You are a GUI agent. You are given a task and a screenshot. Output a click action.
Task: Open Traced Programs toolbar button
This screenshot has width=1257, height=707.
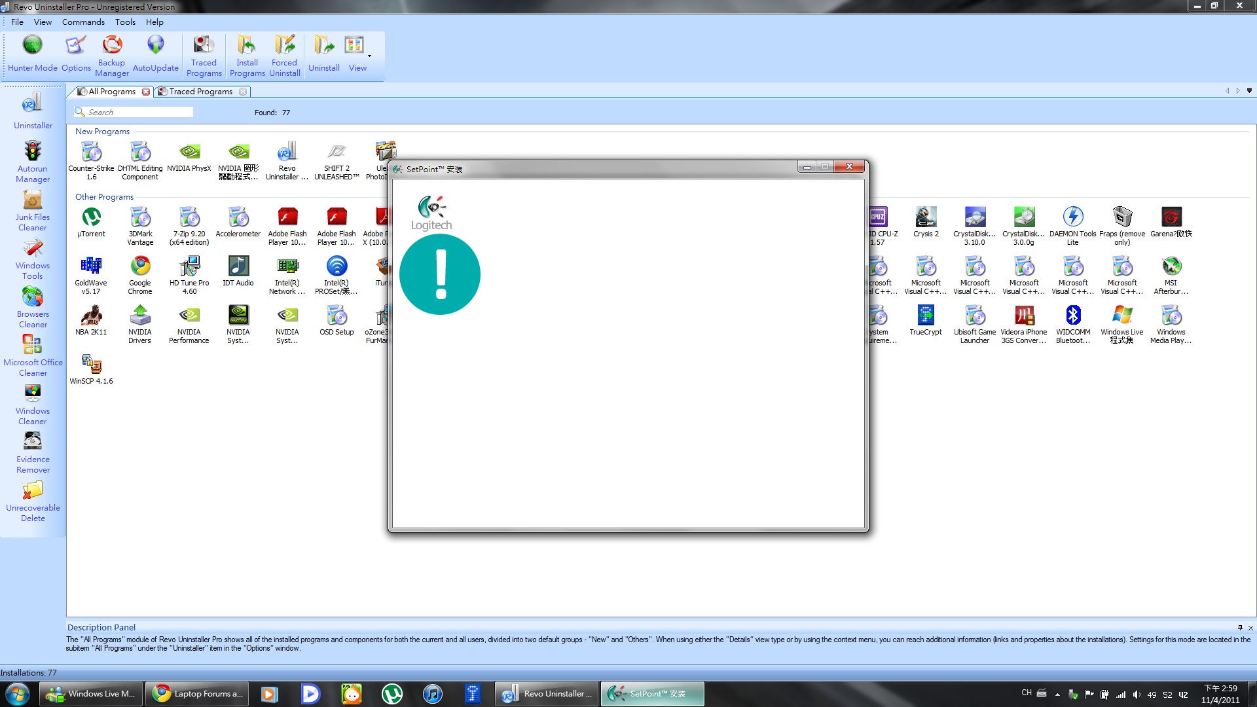[x=204, y=56]
